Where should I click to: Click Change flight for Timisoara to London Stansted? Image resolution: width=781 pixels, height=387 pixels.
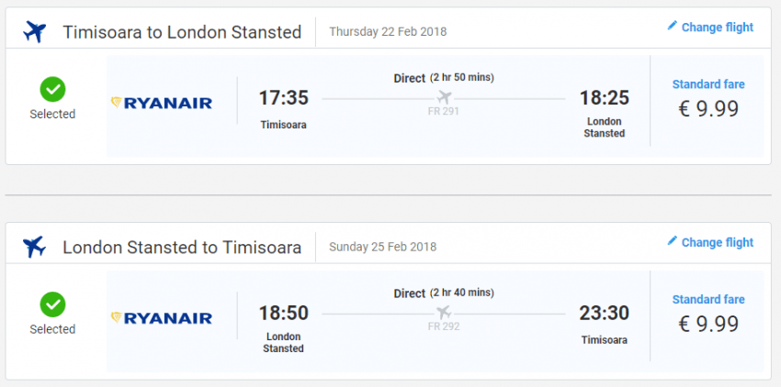[x=717, y=28]
